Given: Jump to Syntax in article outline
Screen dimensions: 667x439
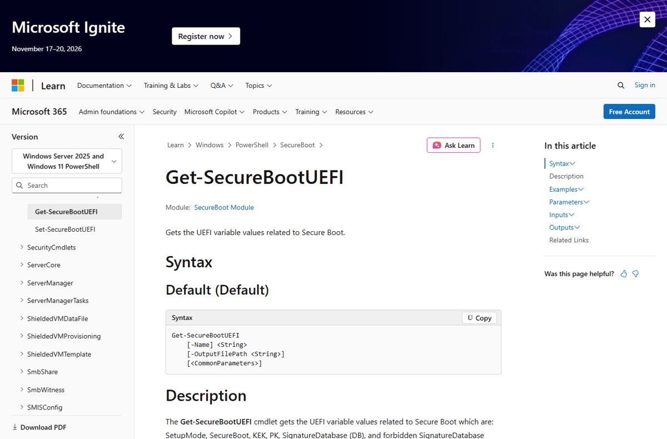Looking at the screenshot, I should coord(562,163).
